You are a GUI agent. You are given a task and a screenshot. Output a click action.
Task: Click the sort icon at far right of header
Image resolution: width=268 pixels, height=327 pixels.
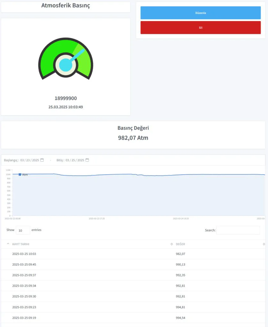tap(264, 244)
